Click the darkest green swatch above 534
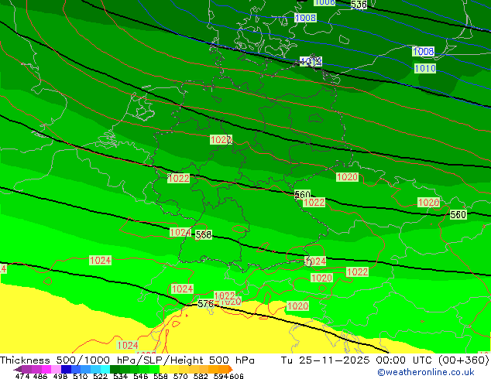491x379 pixels. 115,369
